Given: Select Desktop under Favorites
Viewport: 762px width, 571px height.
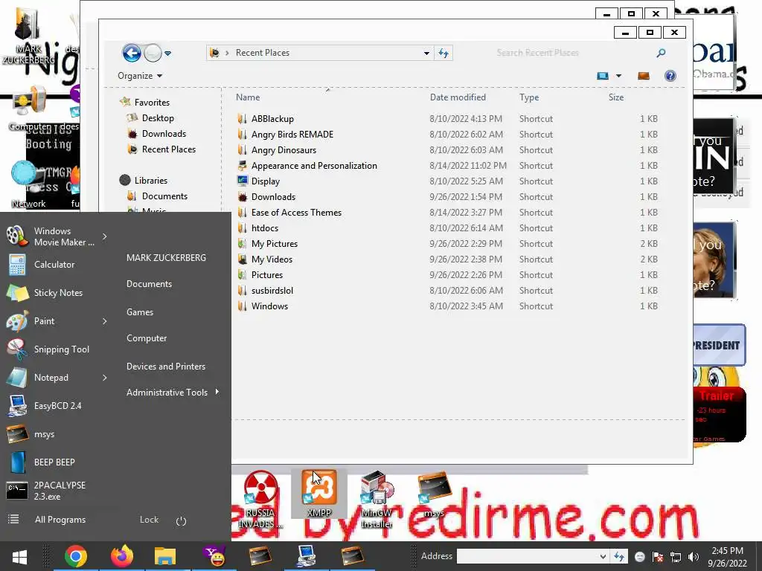Looking at the screenshot, I should (x=158, y=118).
